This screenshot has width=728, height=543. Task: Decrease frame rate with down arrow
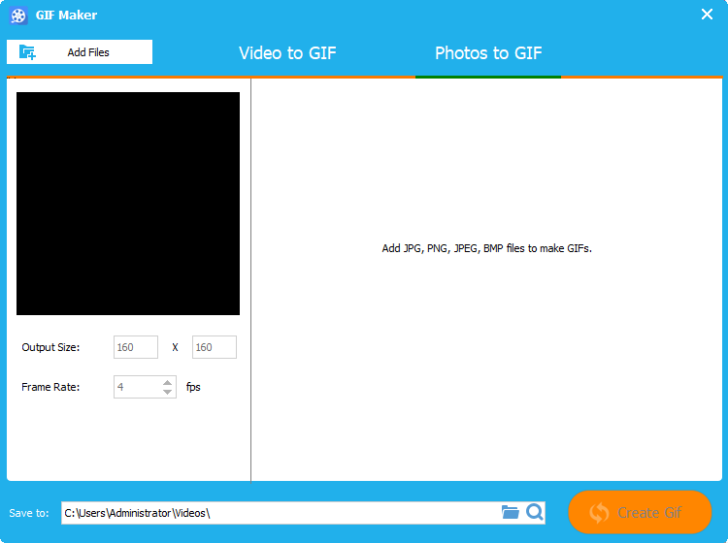click(168, 392)
